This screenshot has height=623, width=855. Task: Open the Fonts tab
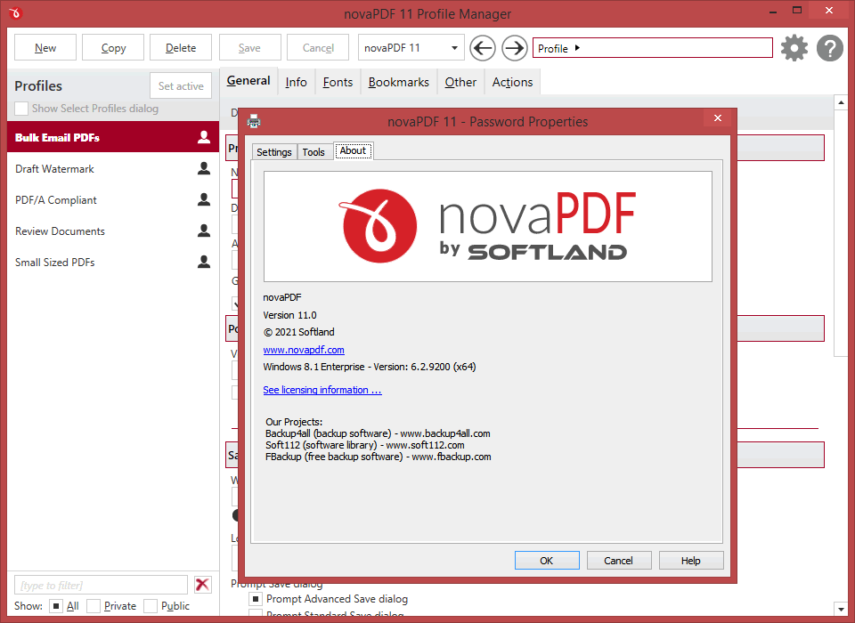(x=338, y=82)
